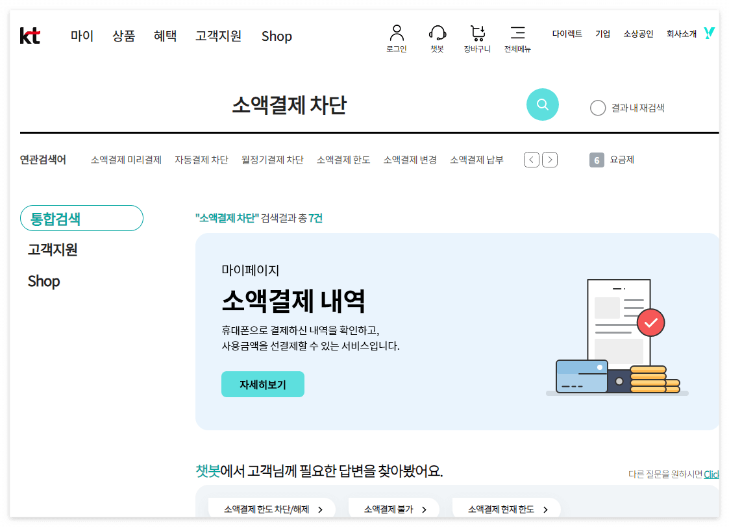729x527 pixels.
Task: Click the red check badge on the document illustration
Action: click(x=650, y=322)
